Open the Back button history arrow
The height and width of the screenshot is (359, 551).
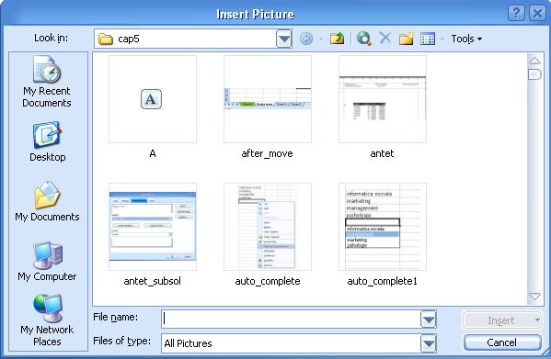click(320, 39)
